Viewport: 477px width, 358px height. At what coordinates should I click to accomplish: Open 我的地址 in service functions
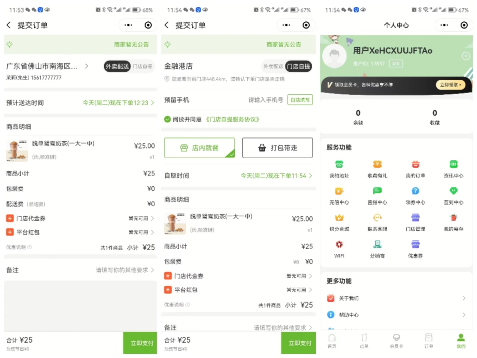(339, 165)
